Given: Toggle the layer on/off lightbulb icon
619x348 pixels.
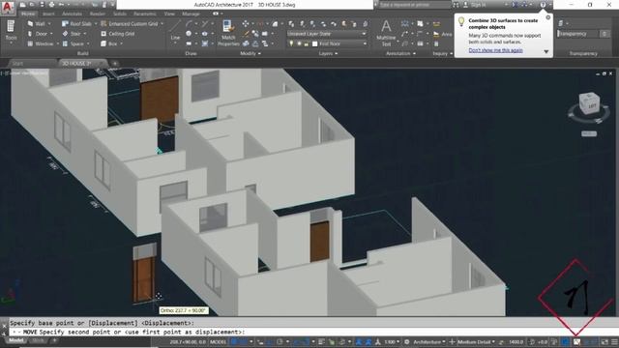Looking at the screenshot, I should coord(291,43).
